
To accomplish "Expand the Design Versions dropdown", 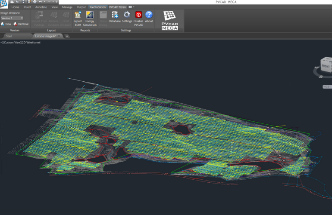I will (x=21, y=18).
